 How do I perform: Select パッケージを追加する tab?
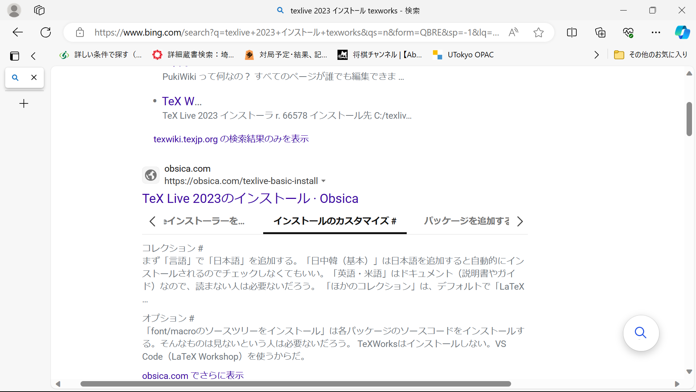coord(467,221)
